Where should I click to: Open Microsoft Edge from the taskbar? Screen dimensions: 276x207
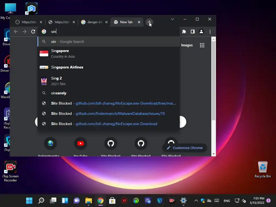point(136,201)
